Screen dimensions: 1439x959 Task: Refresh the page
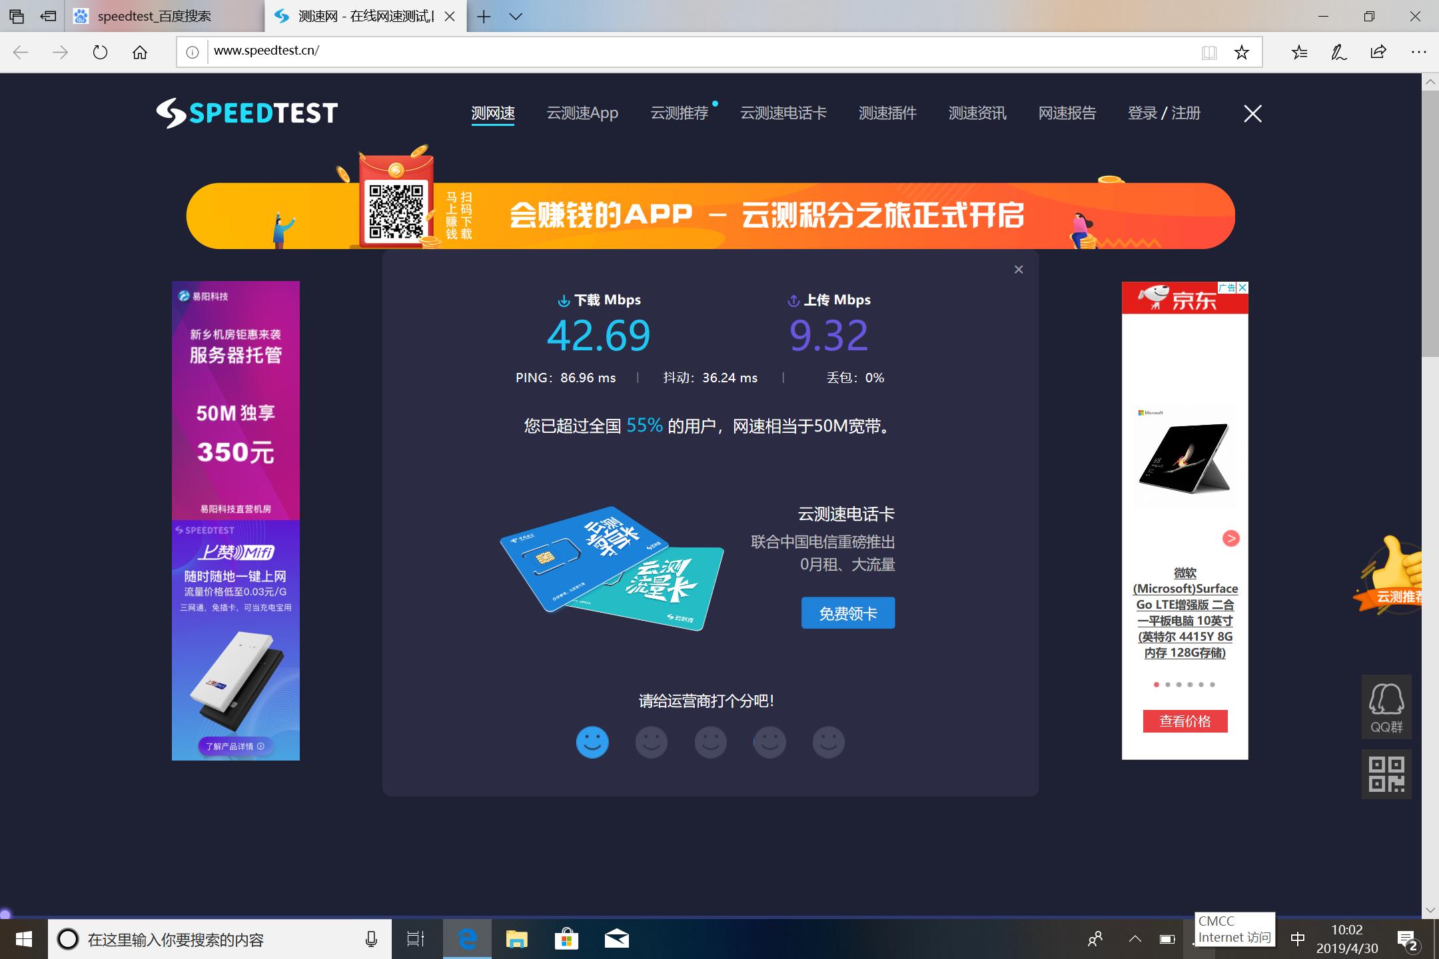(x=100, y=51)
